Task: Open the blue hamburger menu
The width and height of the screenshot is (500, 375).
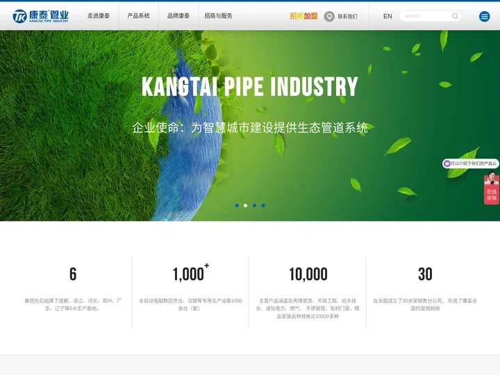Action: [485, 16]
